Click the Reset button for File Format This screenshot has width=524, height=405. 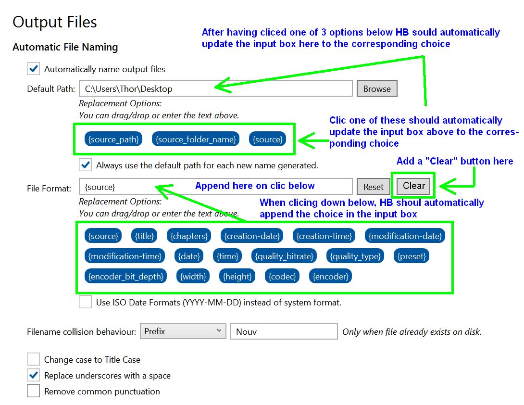pos(373,187)
